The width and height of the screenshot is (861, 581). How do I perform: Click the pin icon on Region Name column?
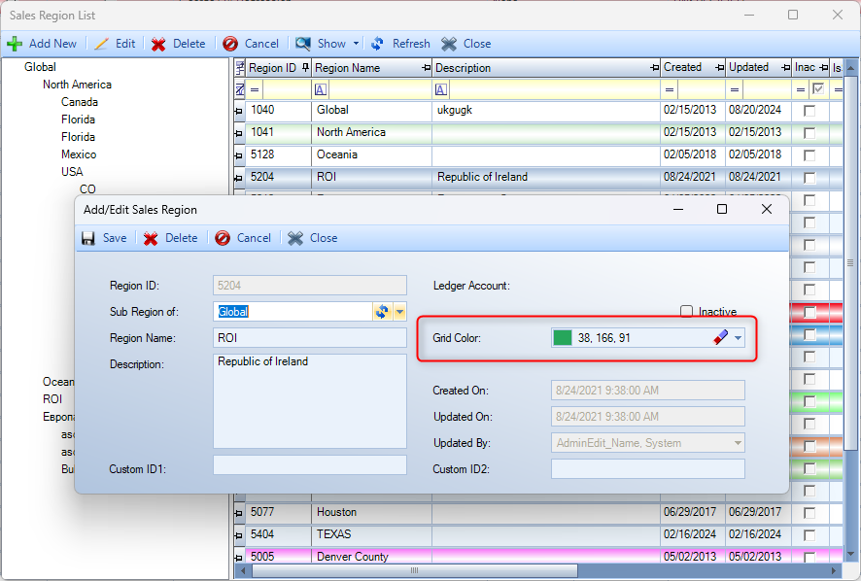[426, 68]
